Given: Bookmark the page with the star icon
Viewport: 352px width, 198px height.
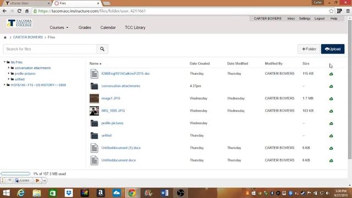Looking at the screenshot, I should coord(331,11).
